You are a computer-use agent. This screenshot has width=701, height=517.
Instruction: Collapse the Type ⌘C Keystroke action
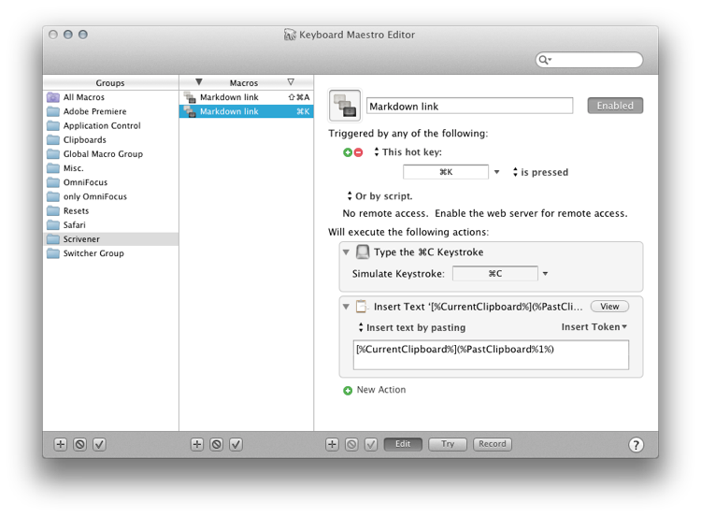pyautogui.click(x=346, y=252)
